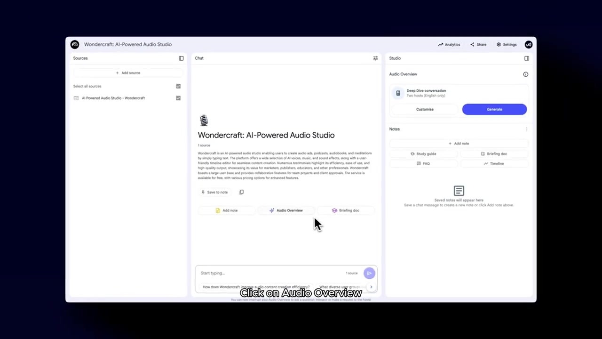Click the send message arrow button
The height and width of the screenshot is (339, 602).
369,273
